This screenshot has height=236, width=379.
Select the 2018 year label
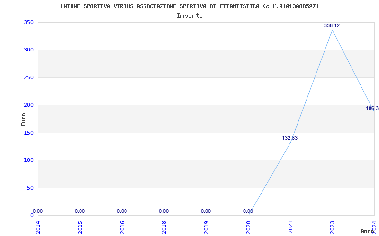pos(164,228)
